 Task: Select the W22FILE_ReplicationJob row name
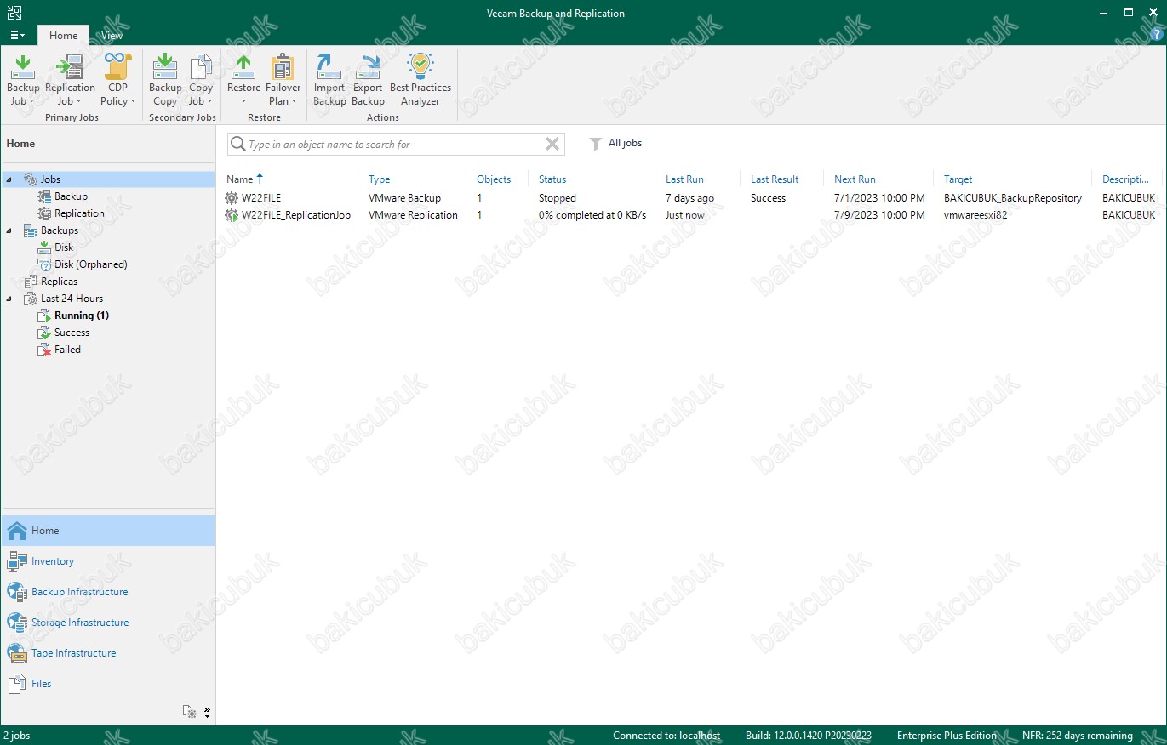pos(296,215)
